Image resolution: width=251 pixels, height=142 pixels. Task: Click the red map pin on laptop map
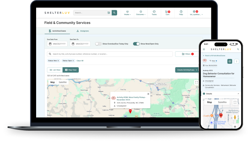130,111
